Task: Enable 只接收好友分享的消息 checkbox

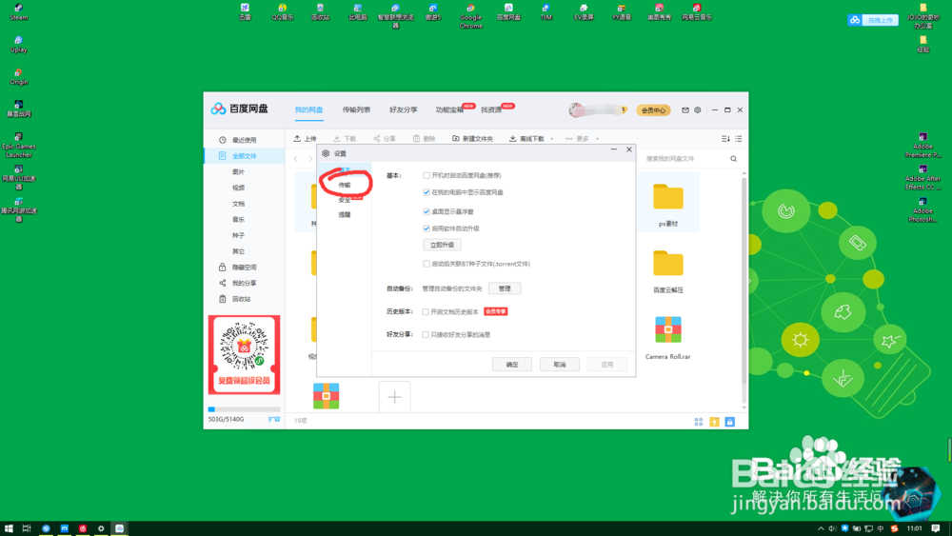Action: pyautogui.click(x=426, y=334)
